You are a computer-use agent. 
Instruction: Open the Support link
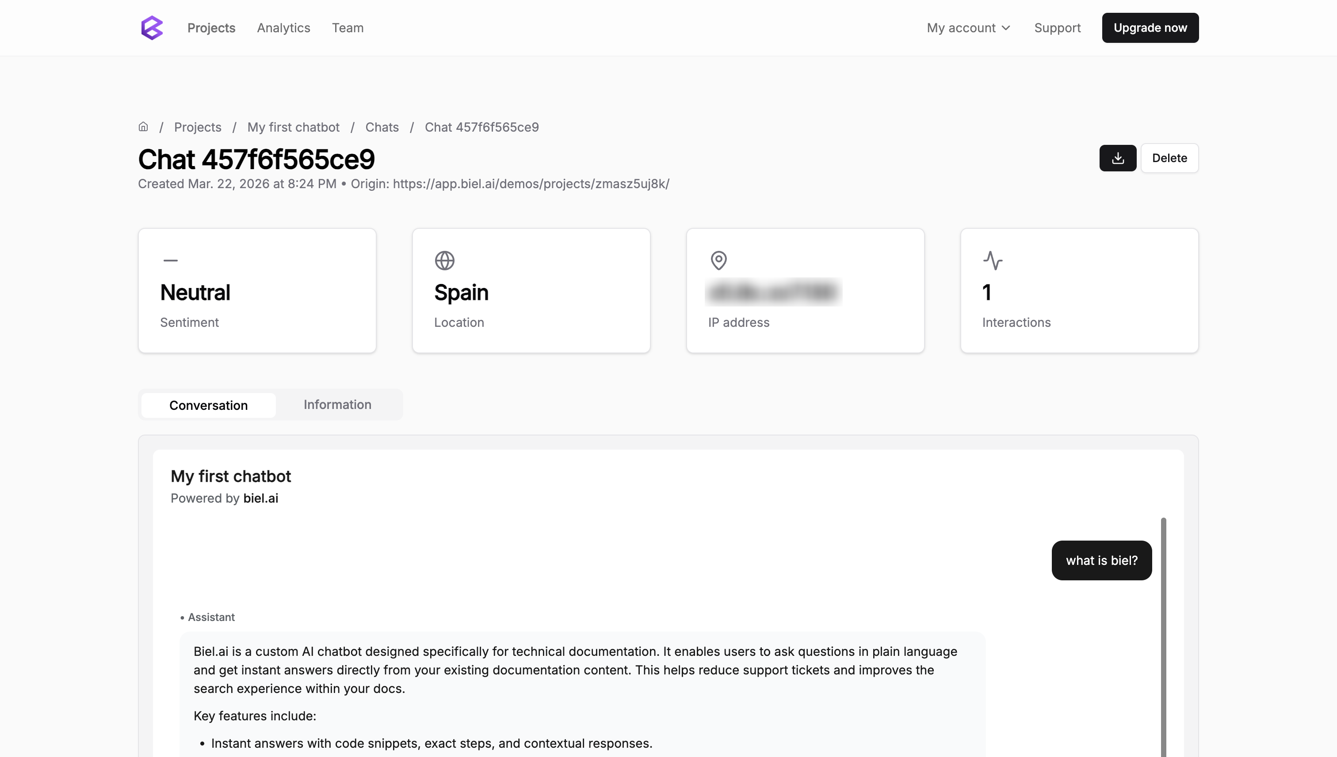(1057, 27)
